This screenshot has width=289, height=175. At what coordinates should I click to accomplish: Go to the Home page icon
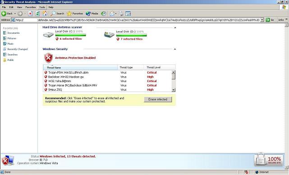(45, 14)
